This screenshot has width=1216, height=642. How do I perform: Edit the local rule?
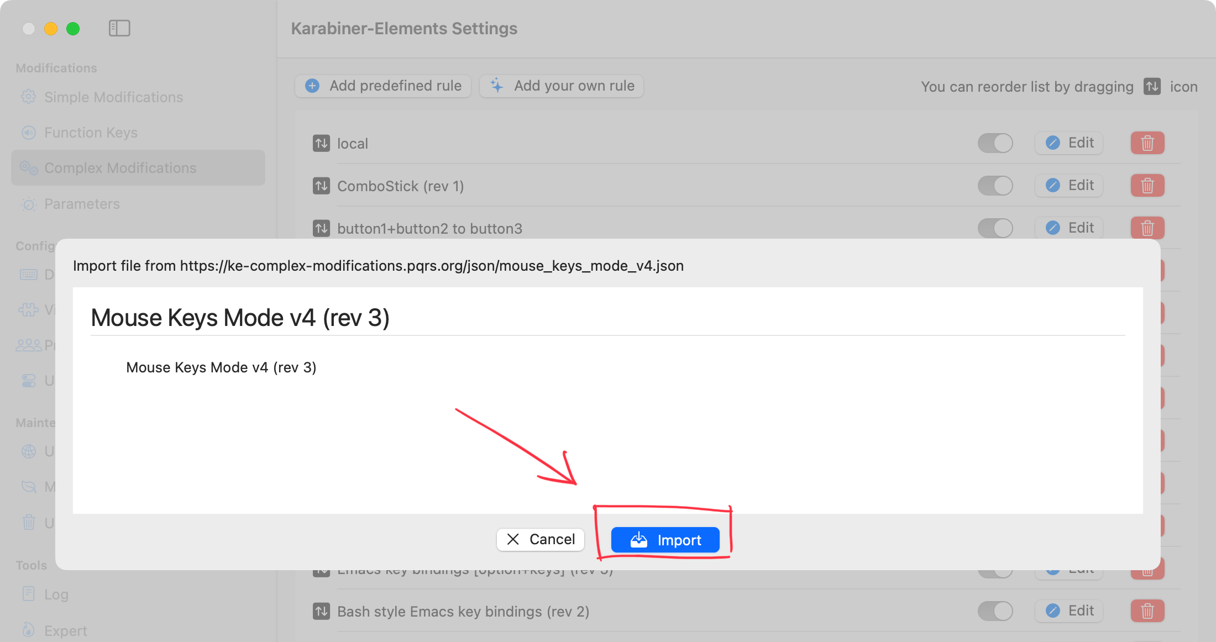pos(1069,143)
